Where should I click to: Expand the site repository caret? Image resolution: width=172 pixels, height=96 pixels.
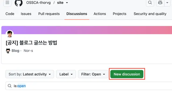click(x=67, y=3)
